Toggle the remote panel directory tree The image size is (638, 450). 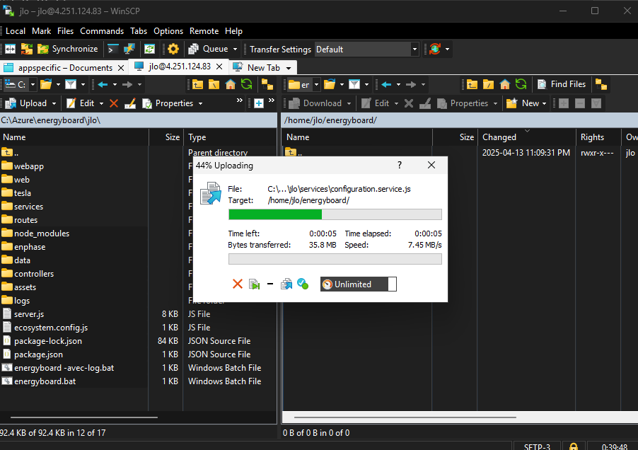click(601, 84)
